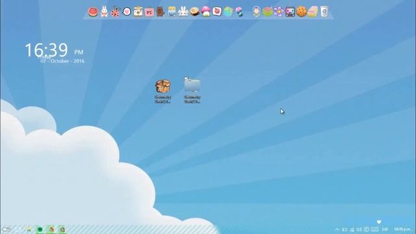Open the red ladybug dock icon
The image size is (416, 234).
[116, 12]
